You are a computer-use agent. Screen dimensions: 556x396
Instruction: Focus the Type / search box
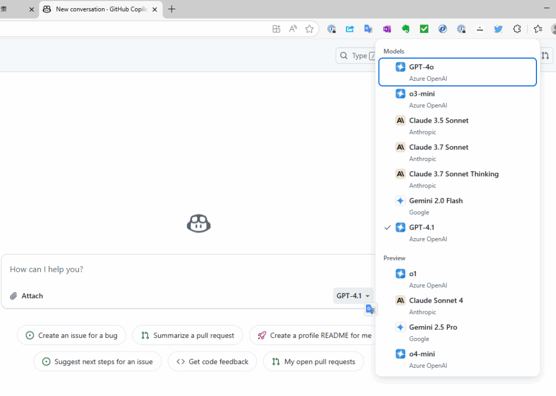[356, 56]
